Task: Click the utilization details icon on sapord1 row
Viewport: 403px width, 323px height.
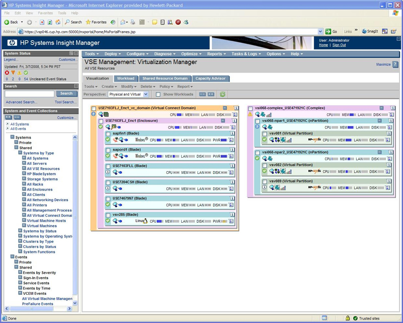Action: [x=231, y=156]
